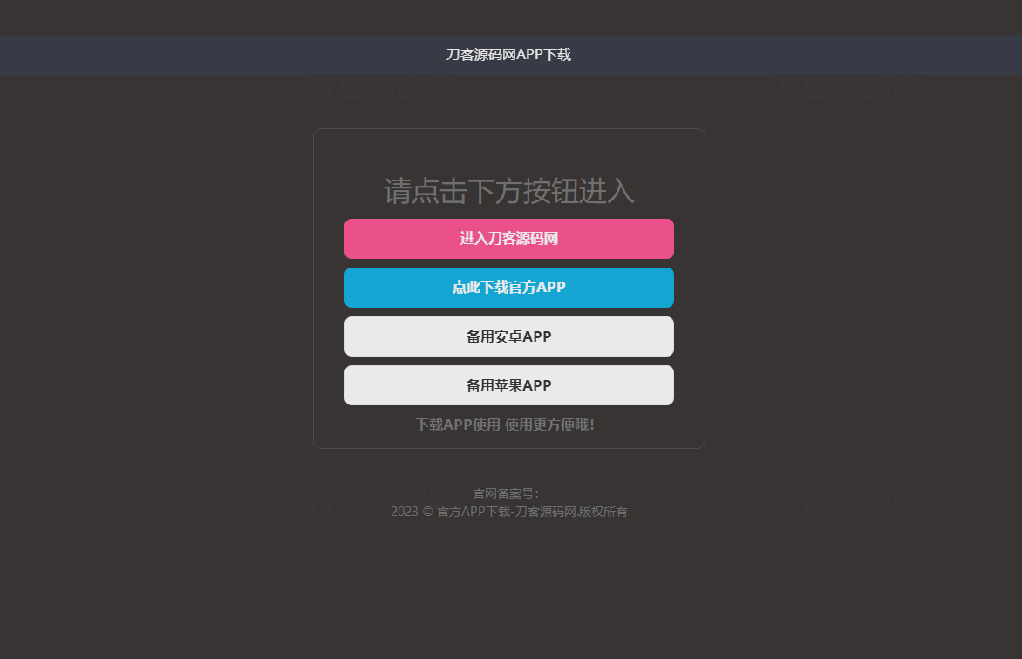Click the 下载APP使用 使用更方便哦 tagline
1022x659 pixels.
(x=505, y=425)
